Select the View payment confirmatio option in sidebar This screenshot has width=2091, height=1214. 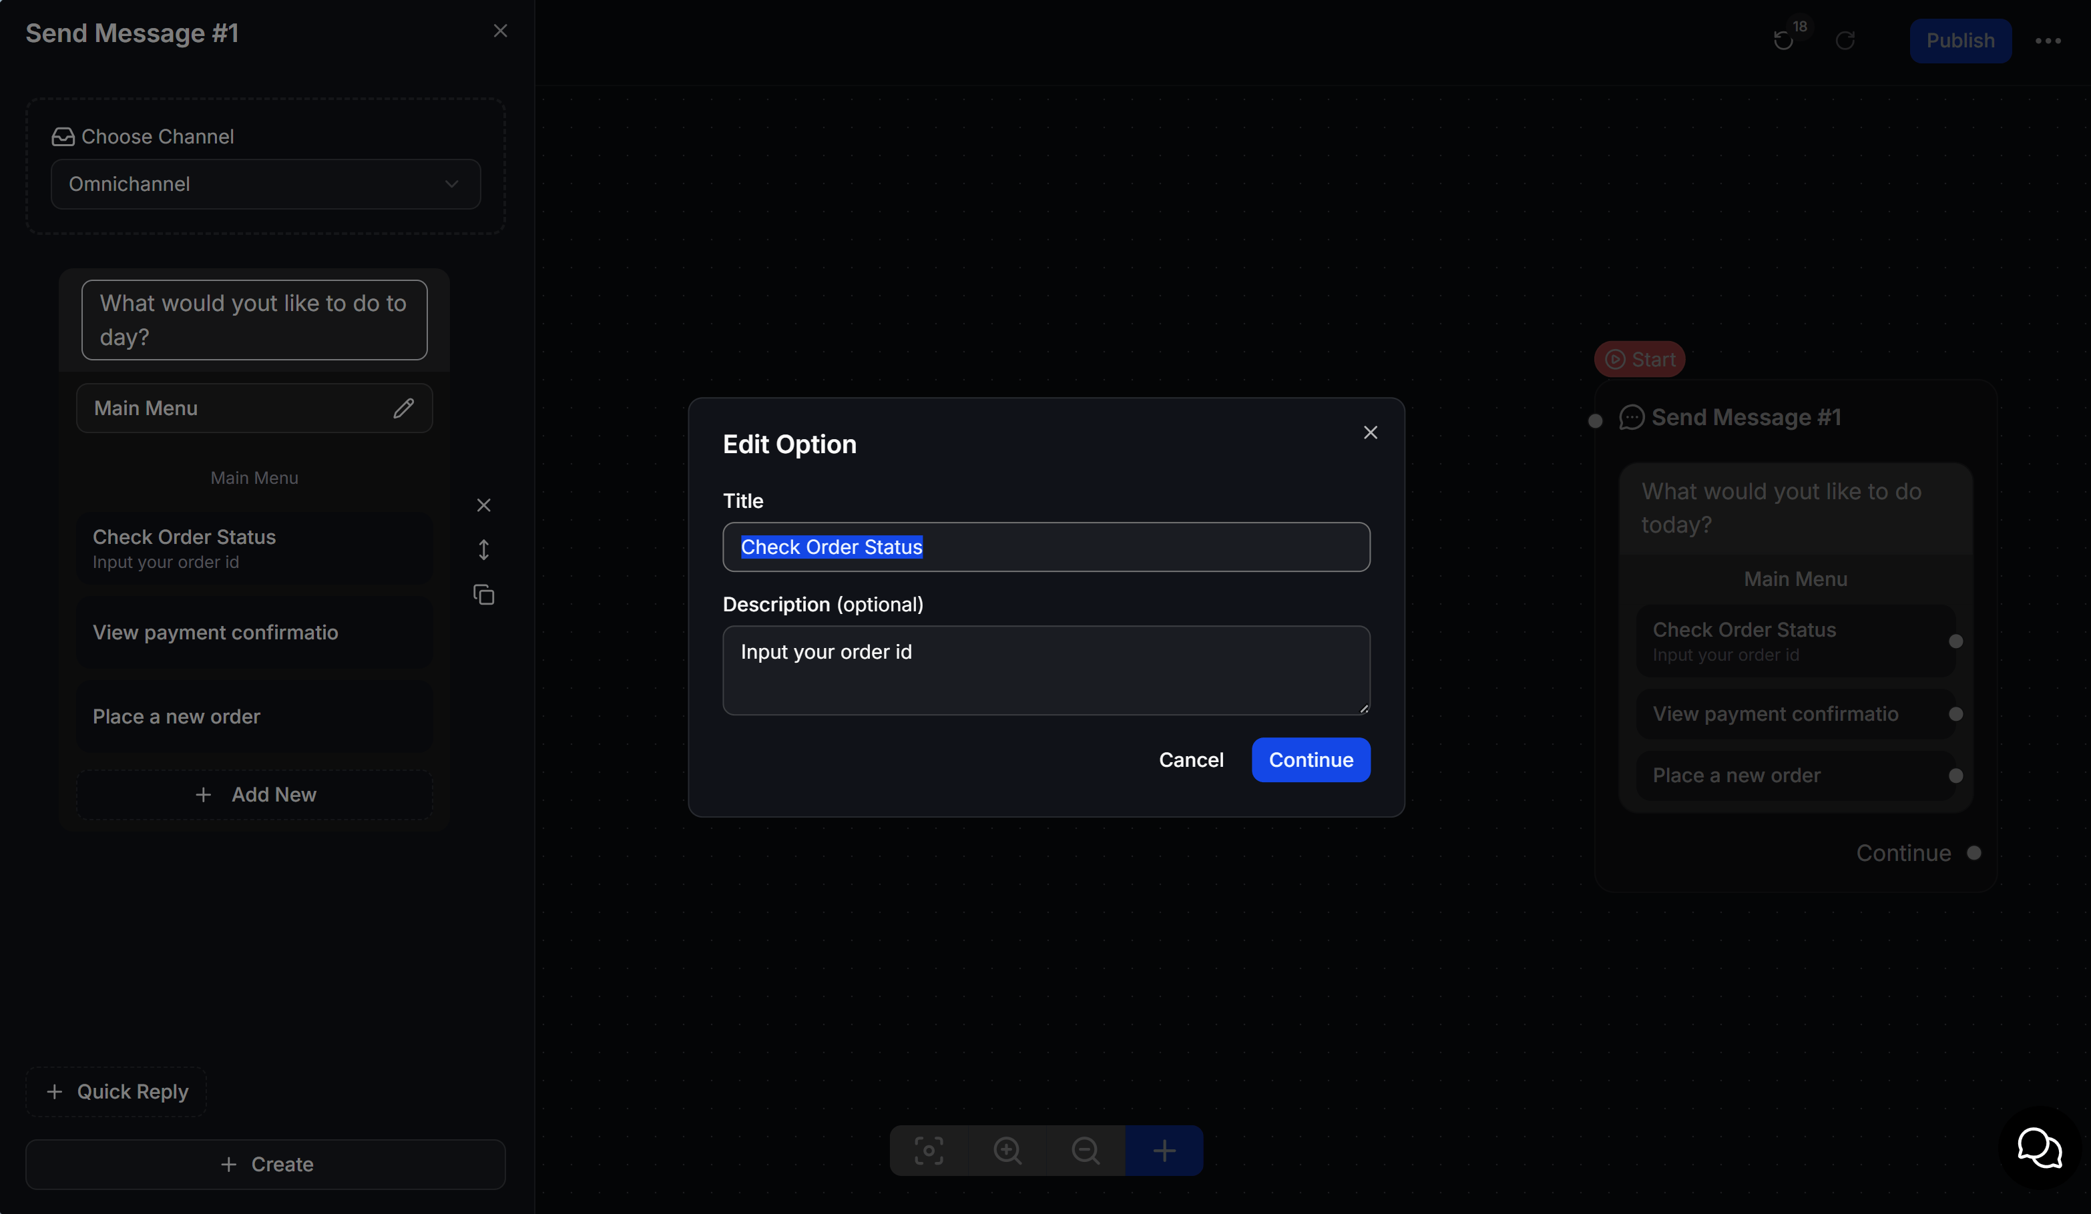(x=254, y=633)
